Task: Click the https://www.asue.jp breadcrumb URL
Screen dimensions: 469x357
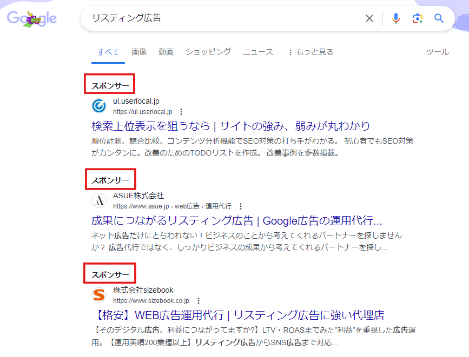Action: pos(172,206)
